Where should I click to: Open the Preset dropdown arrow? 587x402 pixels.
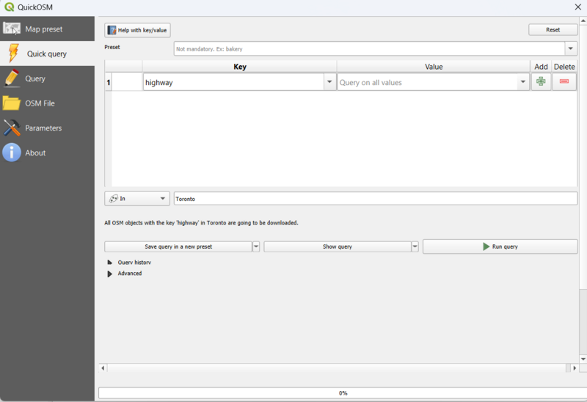point(570,48)
